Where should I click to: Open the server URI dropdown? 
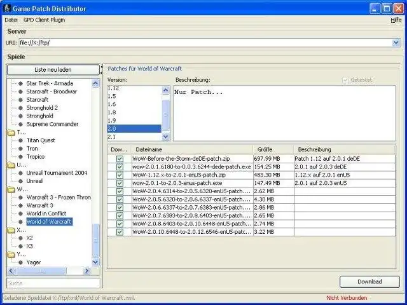396,43
